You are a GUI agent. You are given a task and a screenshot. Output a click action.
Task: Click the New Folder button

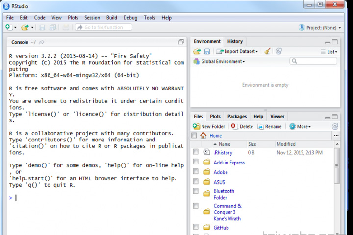(x=209, y=127)
